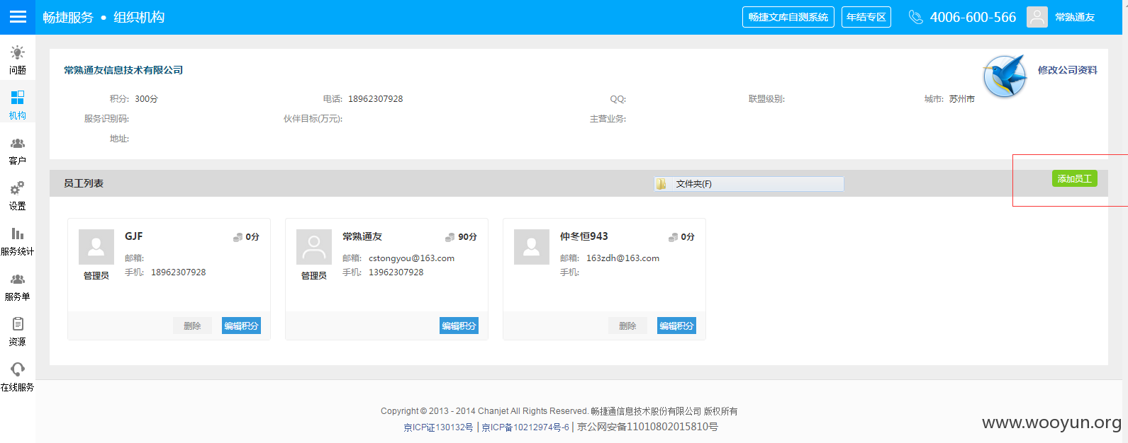Click company name 常熟通友信息技术有限公司
The height and width of the screenshot is (443, 1128).
point(123,70)
